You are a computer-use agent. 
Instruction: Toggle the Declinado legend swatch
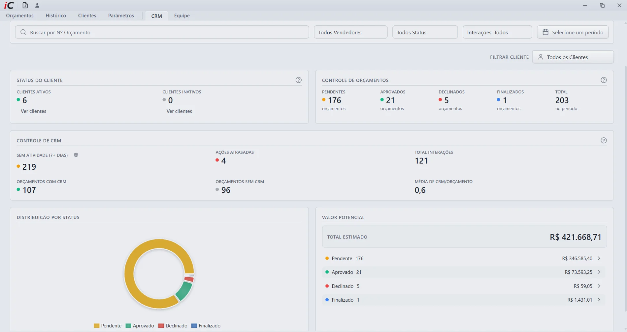pyautogui.click(x=161, y=326)
